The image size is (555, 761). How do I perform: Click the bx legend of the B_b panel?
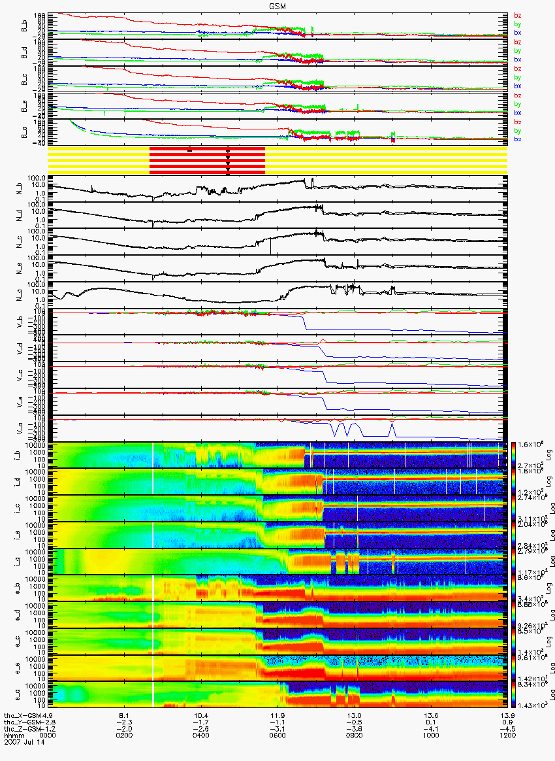coord(518,33)
